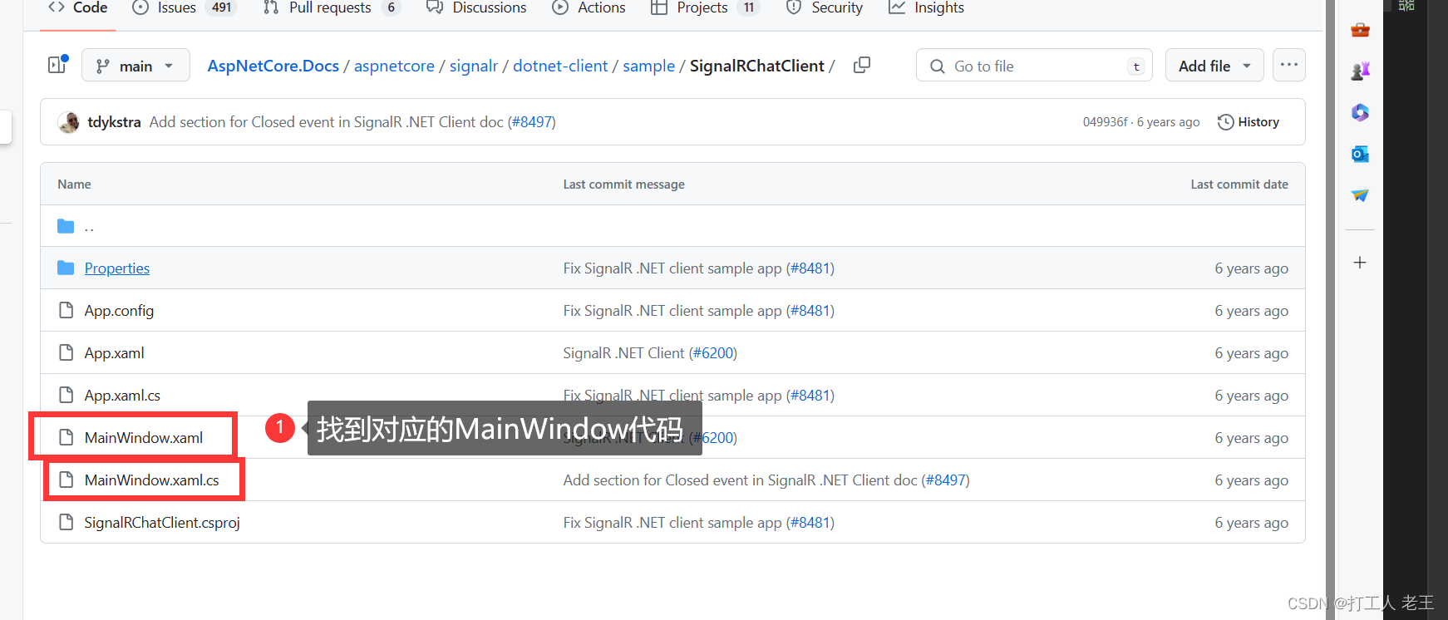Open the latest commit message link
The height and width of the screenshot is (620, 1448).
[x=327, y=122]
